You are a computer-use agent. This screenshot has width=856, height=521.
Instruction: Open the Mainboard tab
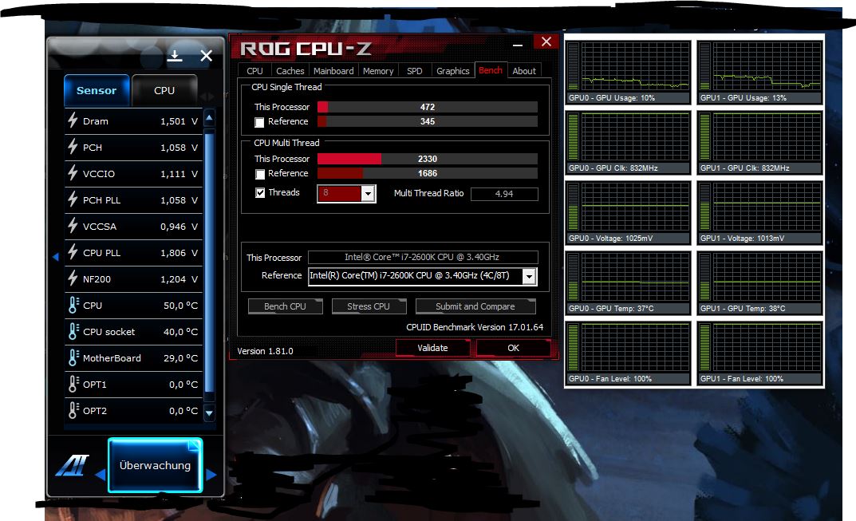(x=333, y=71)
